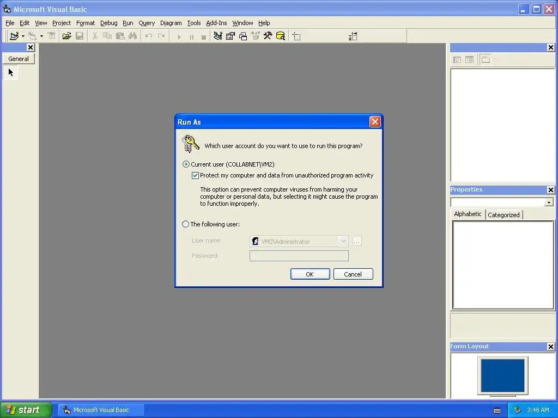Image resolution: width=558 pixels, height=418 pixels.
Task: Select the Current user radio button
Action: tap(186, 164)
